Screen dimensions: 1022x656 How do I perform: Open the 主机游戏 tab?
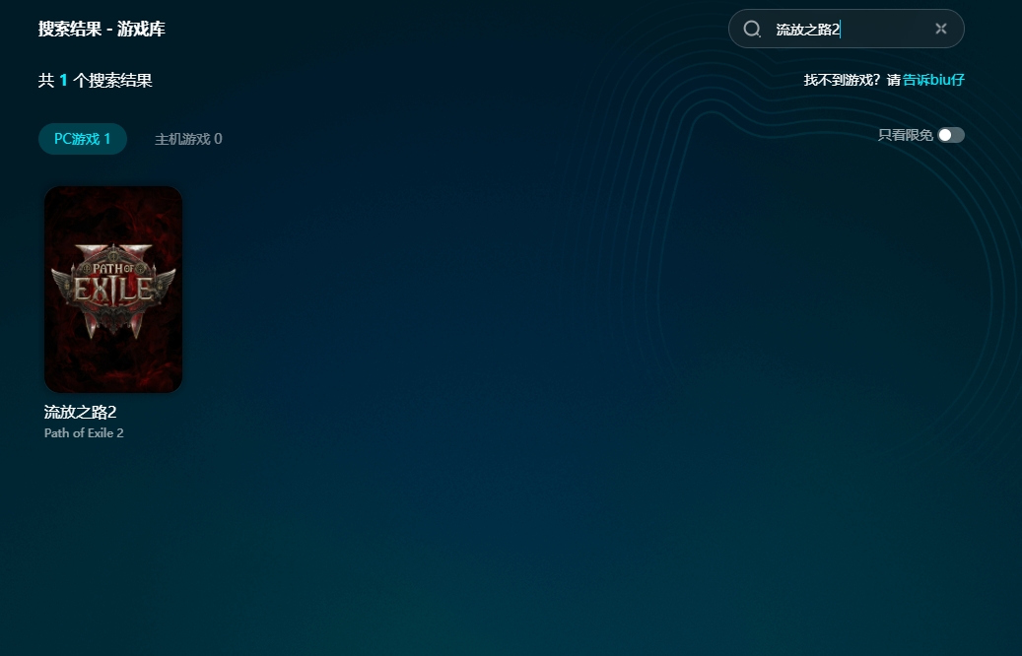click(x=188, y=139)
